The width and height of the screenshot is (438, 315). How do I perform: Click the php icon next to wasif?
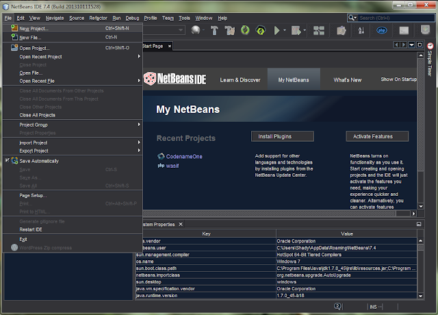(161, 166)
